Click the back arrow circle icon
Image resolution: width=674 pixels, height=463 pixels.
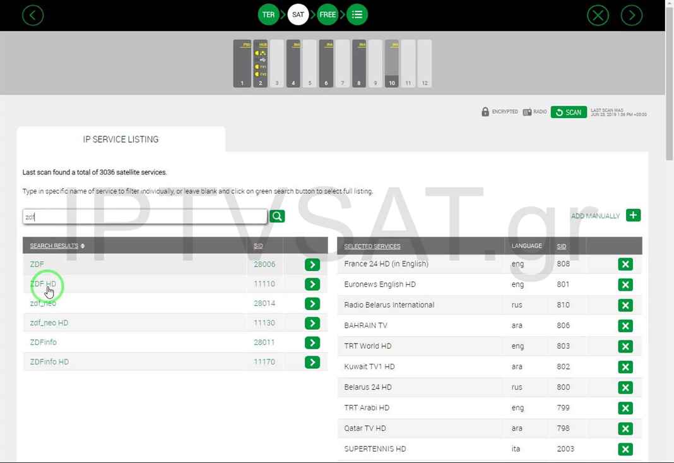pyautogui.click(x=33, y=15)
